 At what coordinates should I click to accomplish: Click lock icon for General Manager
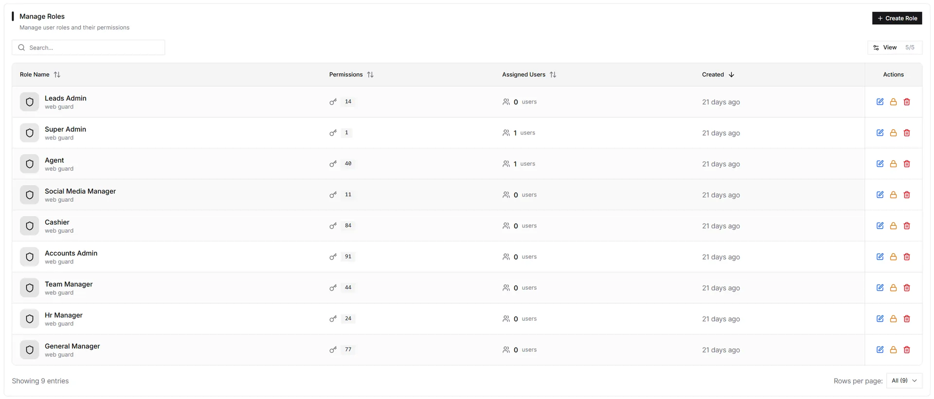(x=893, y=349)
